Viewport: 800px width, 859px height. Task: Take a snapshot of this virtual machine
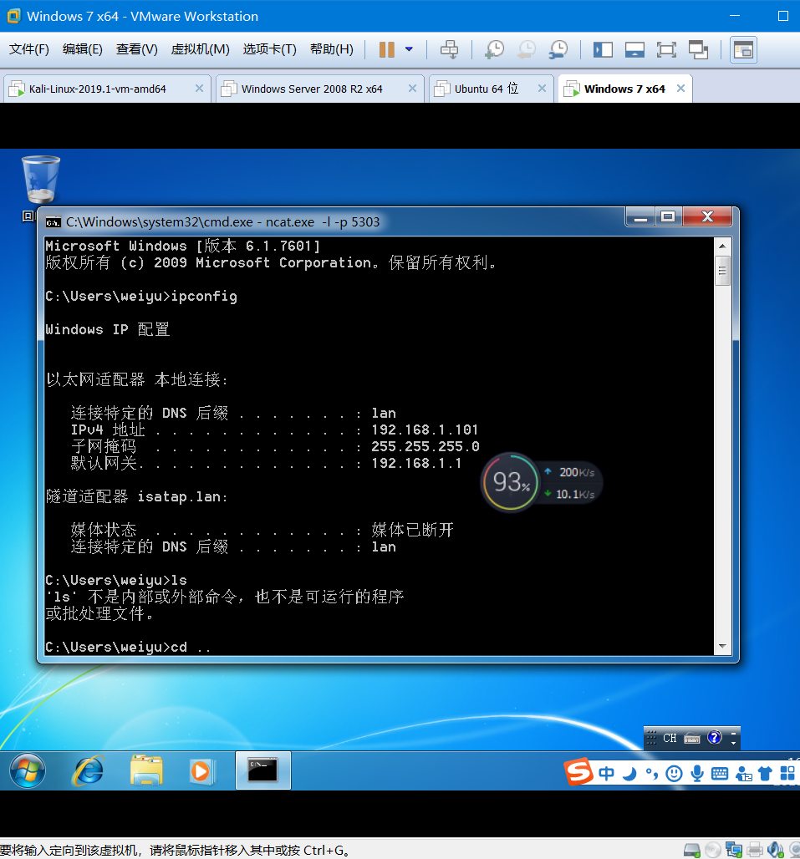[494, 49]
